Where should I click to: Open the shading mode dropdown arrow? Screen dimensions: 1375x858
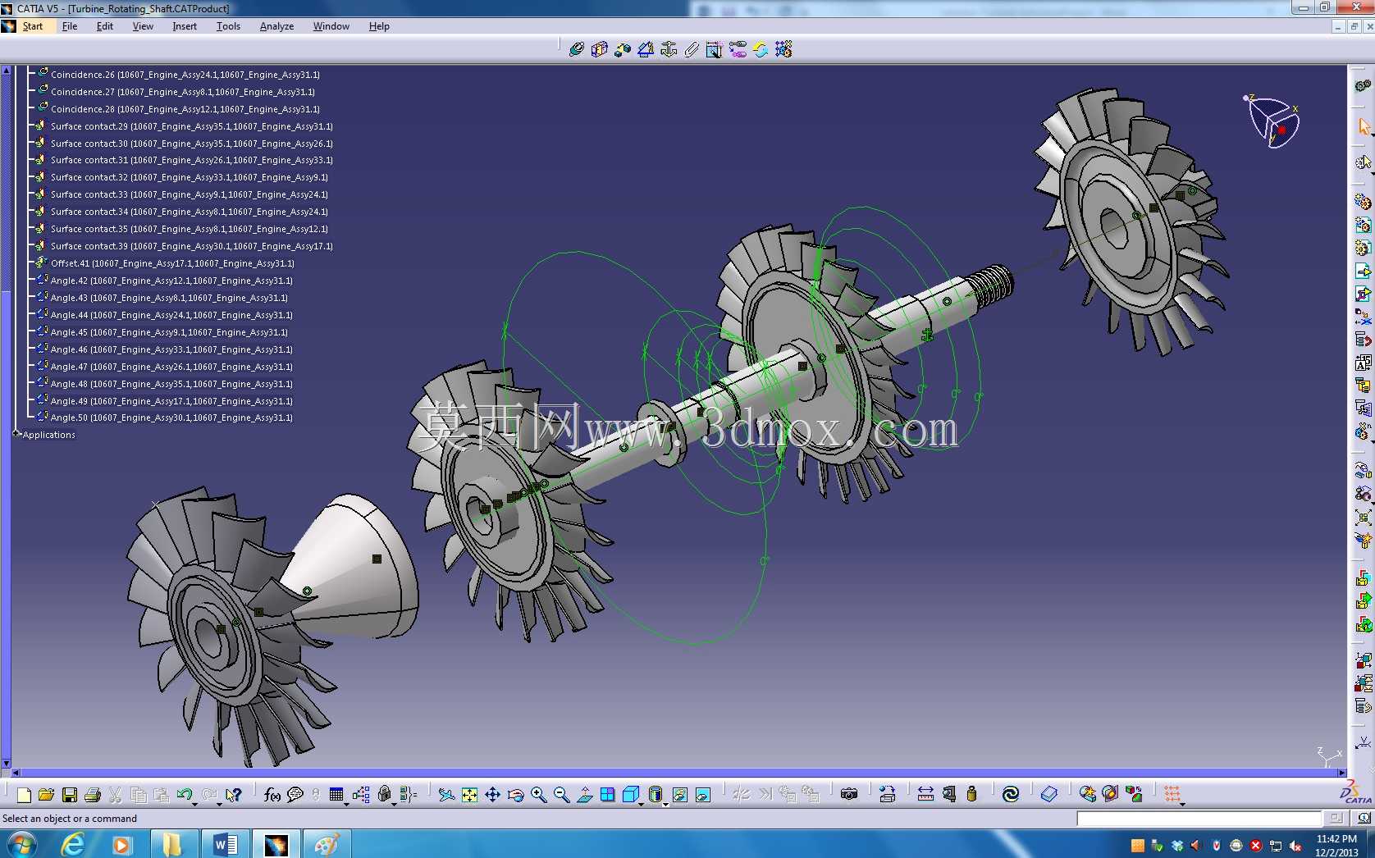point(665,804)
